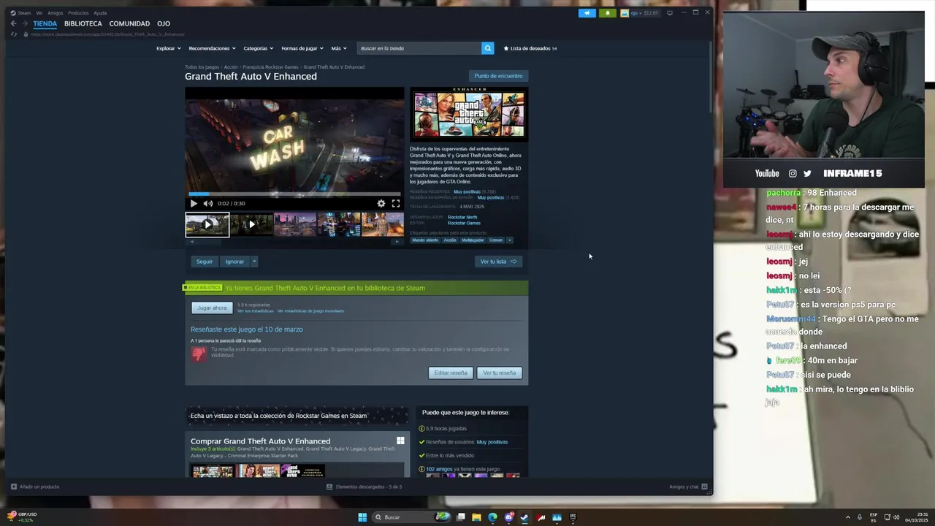The width and height of the screenshot is (935, 526).
Task: Go back with the Steam back arrow
Action: (13, 23)
